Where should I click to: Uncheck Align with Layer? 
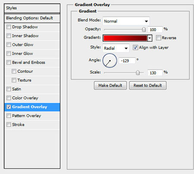tap(135, 47)
